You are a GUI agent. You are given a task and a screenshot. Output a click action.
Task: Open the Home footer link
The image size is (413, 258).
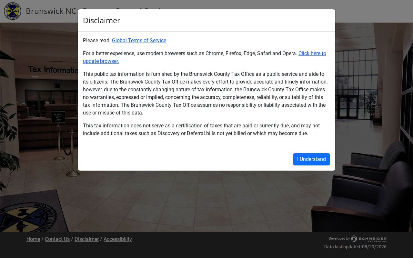(x=33, y=239)
